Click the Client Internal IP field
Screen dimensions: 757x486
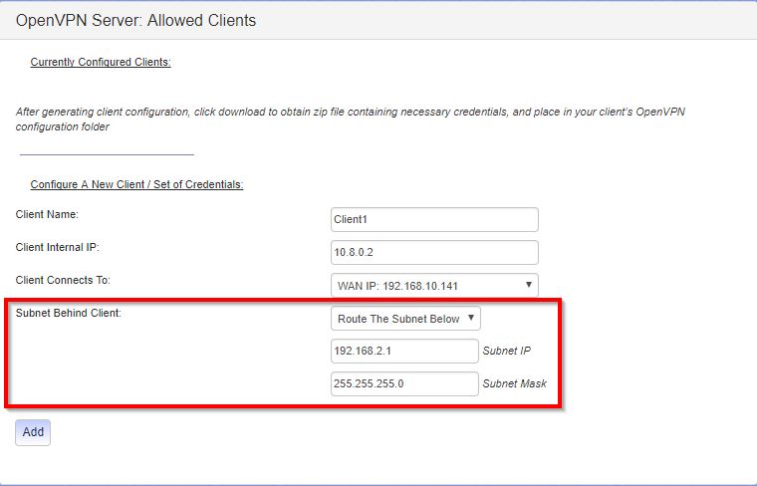click(x=434, y=252)
